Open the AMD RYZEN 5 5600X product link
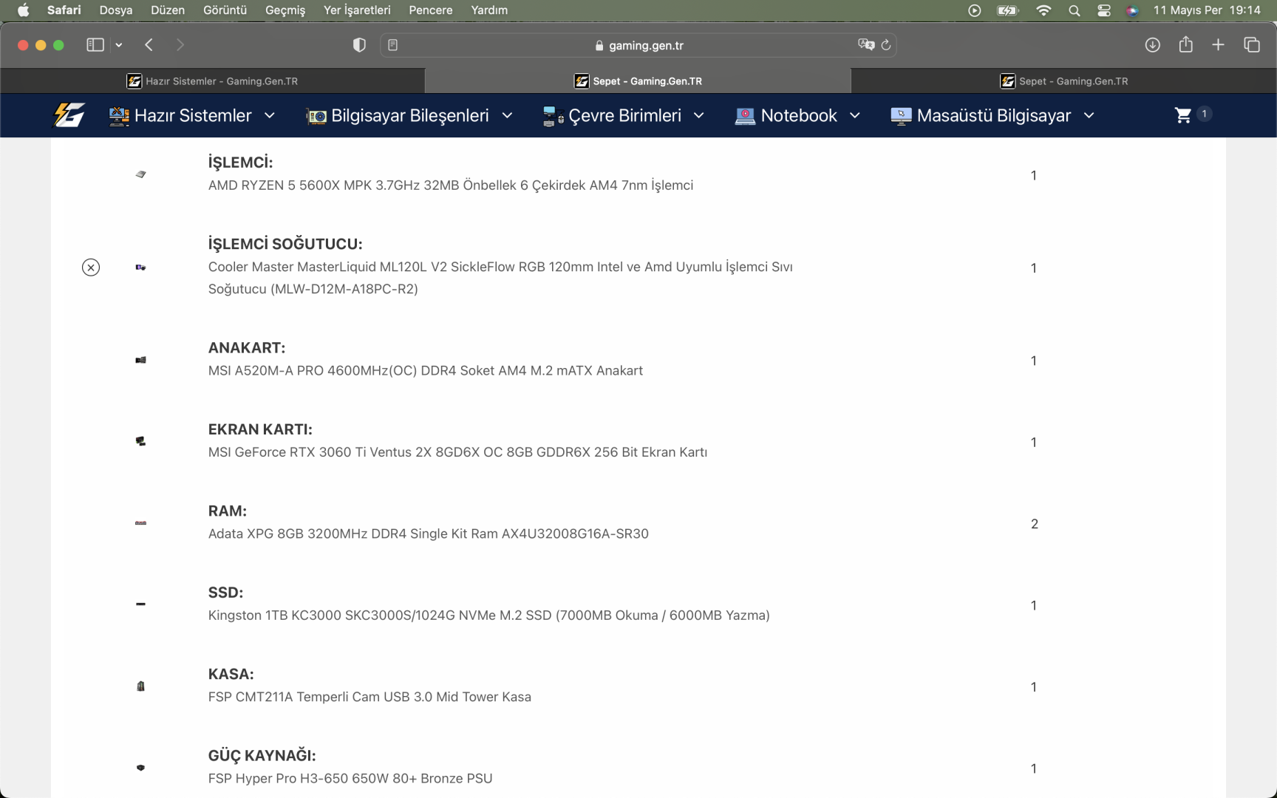Viewport: 1277px width, 798px height. pos(451,185)
